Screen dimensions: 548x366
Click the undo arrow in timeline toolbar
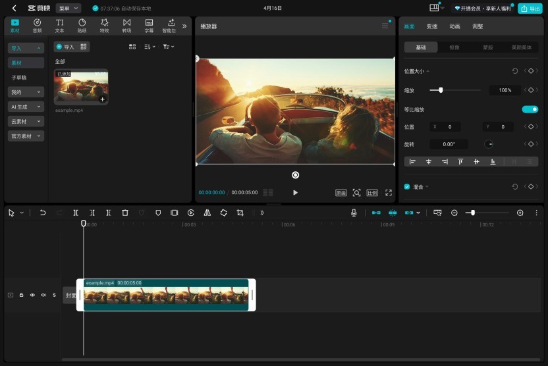click(43, 213)
